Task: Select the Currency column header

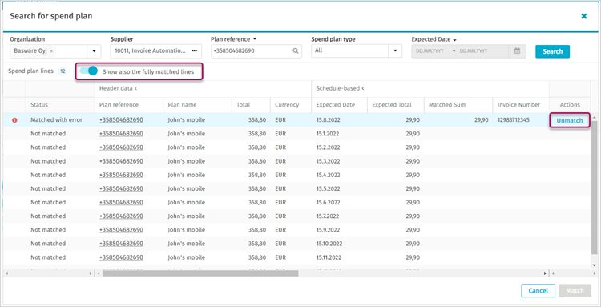Action: pos(291,105)
